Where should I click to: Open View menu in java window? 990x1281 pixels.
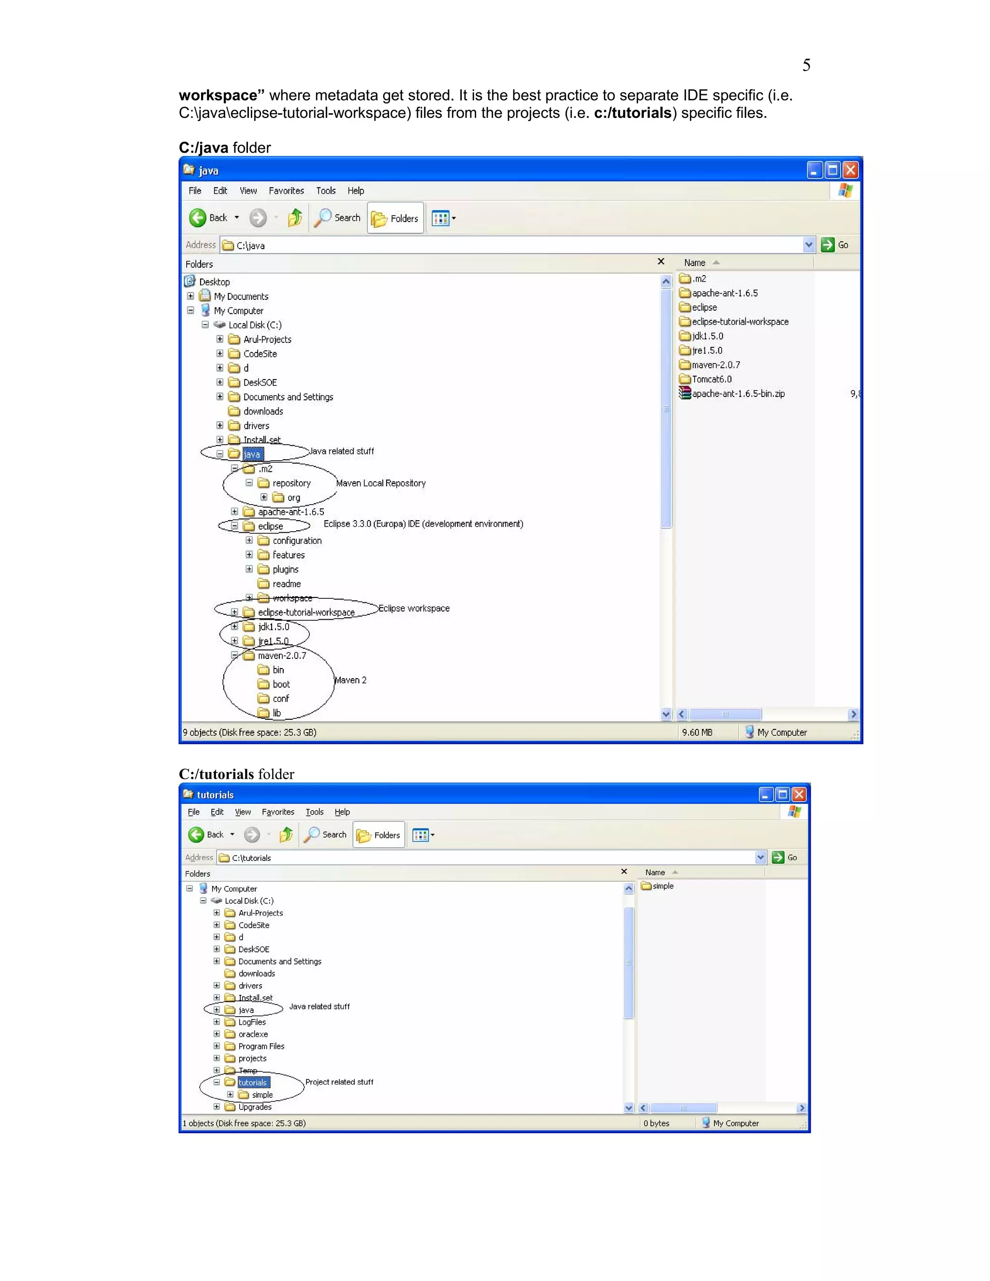pyautogui.click(x=248, y=190)
